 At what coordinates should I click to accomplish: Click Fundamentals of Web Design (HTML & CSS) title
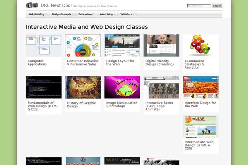click(43, 106)
